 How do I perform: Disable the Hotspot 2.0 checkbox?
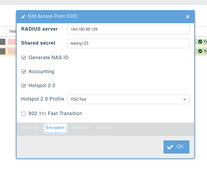pyautogui.click(x=24, y=86)
